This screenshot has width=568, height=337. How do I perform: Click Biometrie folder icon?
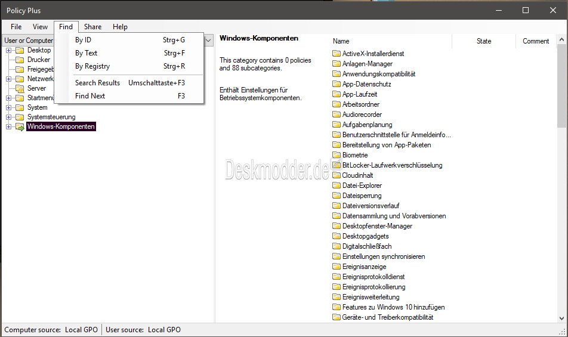click(x=337, y=155)
